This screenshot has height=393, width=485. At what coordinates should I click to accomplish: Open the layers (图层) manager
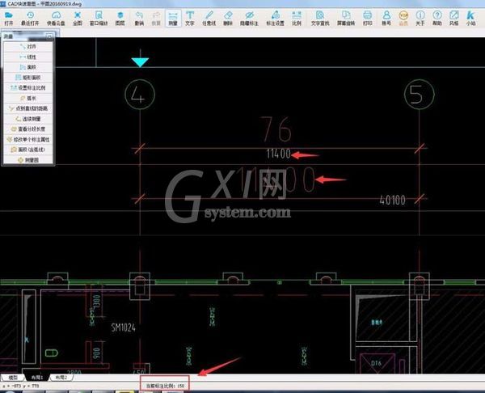pyautogui.click(x=120, y=19)
